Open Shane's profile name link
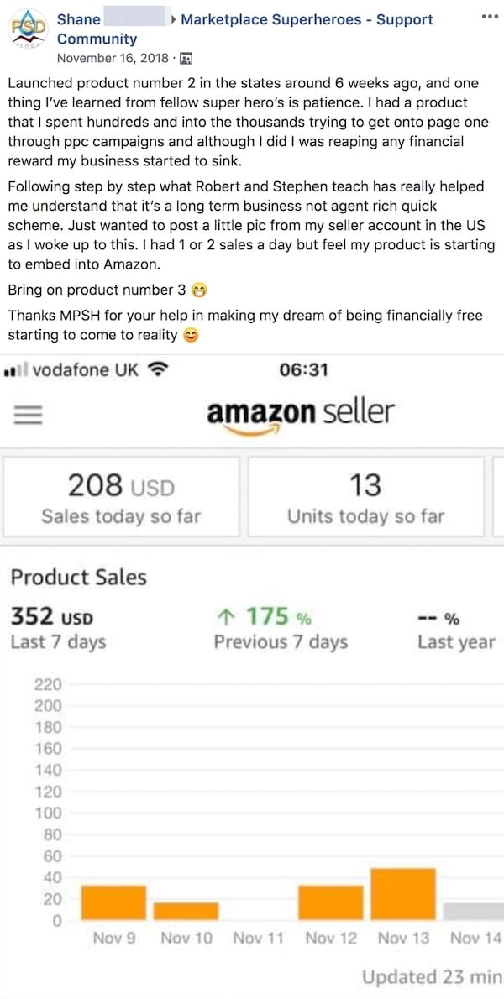Image resolution: width=504 pixels, height=999 pixels. click(79, 19)
